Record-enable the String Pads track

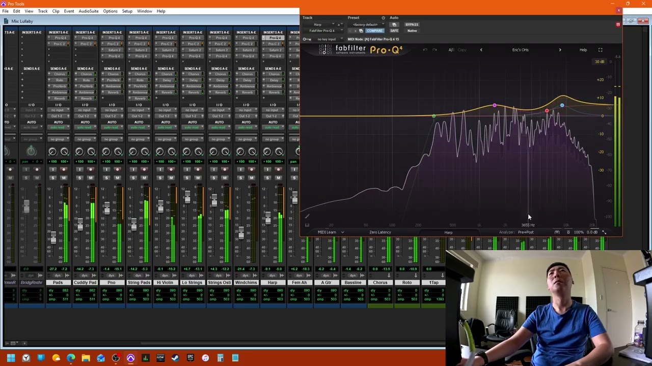click(x=144, y=169)
